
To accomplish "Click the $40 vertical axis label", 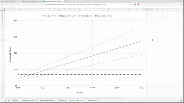I will click(x=16, y=21).
